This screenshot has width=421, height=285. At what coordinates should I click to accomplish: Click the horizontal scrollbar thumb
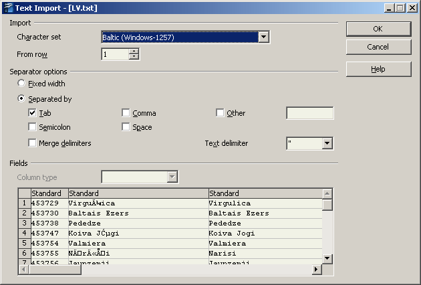(55, 269)
